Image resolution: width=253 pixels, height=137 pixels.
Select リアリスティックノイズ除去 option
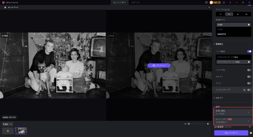tap(234, 62)
